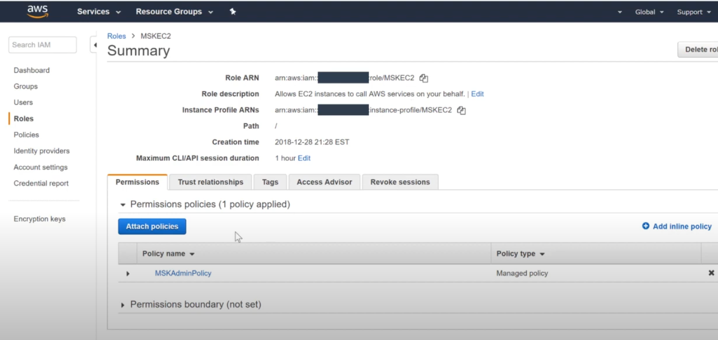The height and width of the screenshot is (340, 718).
Task: Open the AWS logo home link
Action: click(x=38, y=11)
